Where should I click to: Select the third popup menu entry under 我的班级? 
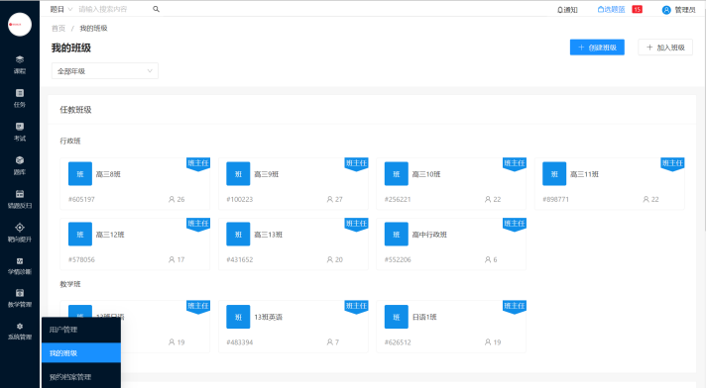pos(81,377)
